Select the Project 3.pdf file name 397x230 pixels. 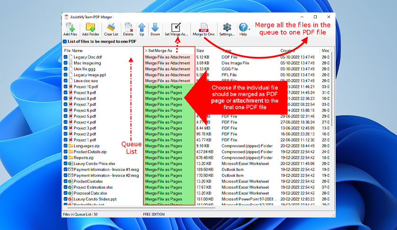click(85, 128)
